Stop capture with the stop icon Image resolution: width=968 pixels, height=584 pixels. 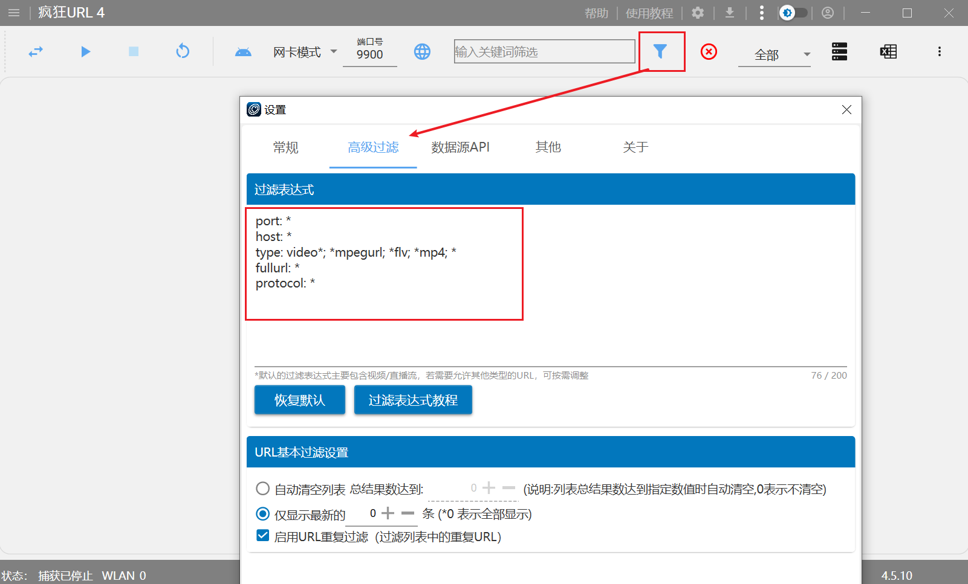click(133, 51)
